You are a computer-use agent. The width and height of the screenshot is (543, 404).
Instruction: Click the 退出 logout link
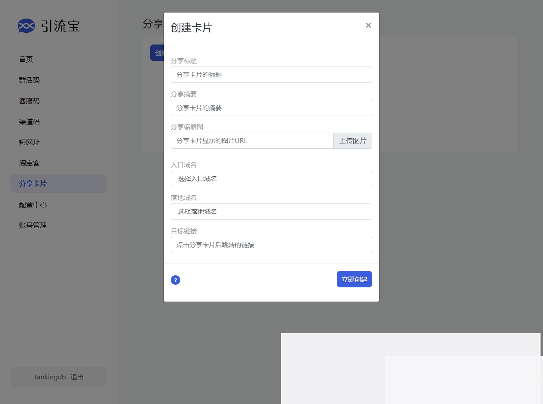77,377
